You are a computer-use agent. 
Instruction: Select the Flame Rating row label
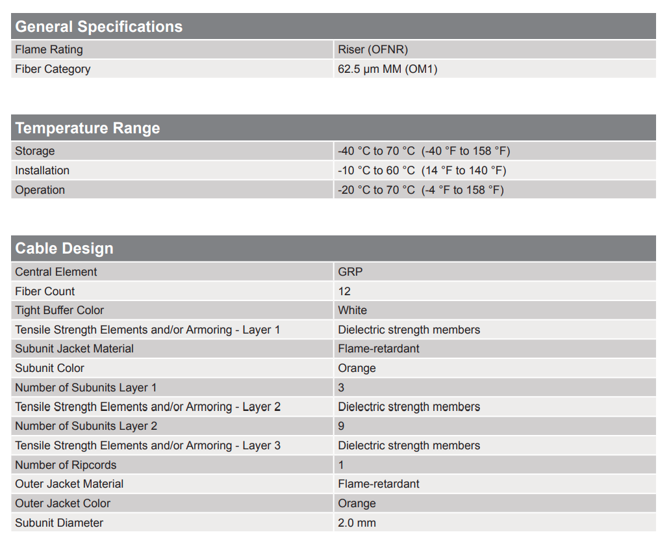pyautogui.click(x=49, y=49)
